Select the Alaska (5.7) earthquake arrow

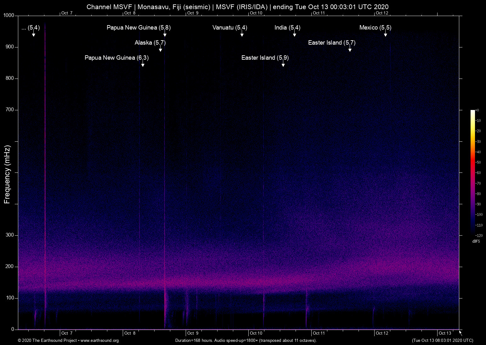[x=161, y=49]
